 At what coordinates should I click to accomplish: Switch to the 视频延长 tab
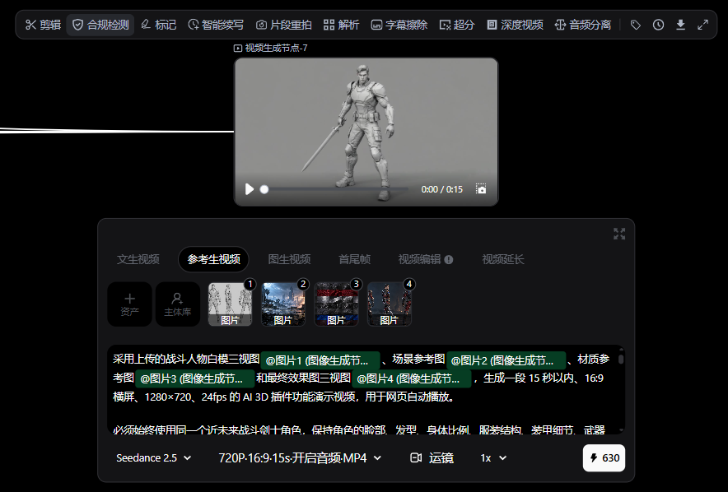(503, 259)
